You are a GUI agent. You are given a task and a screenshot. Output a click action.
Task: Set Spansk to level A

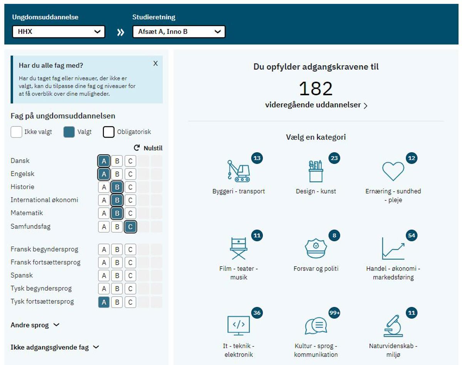pos(104,276)
